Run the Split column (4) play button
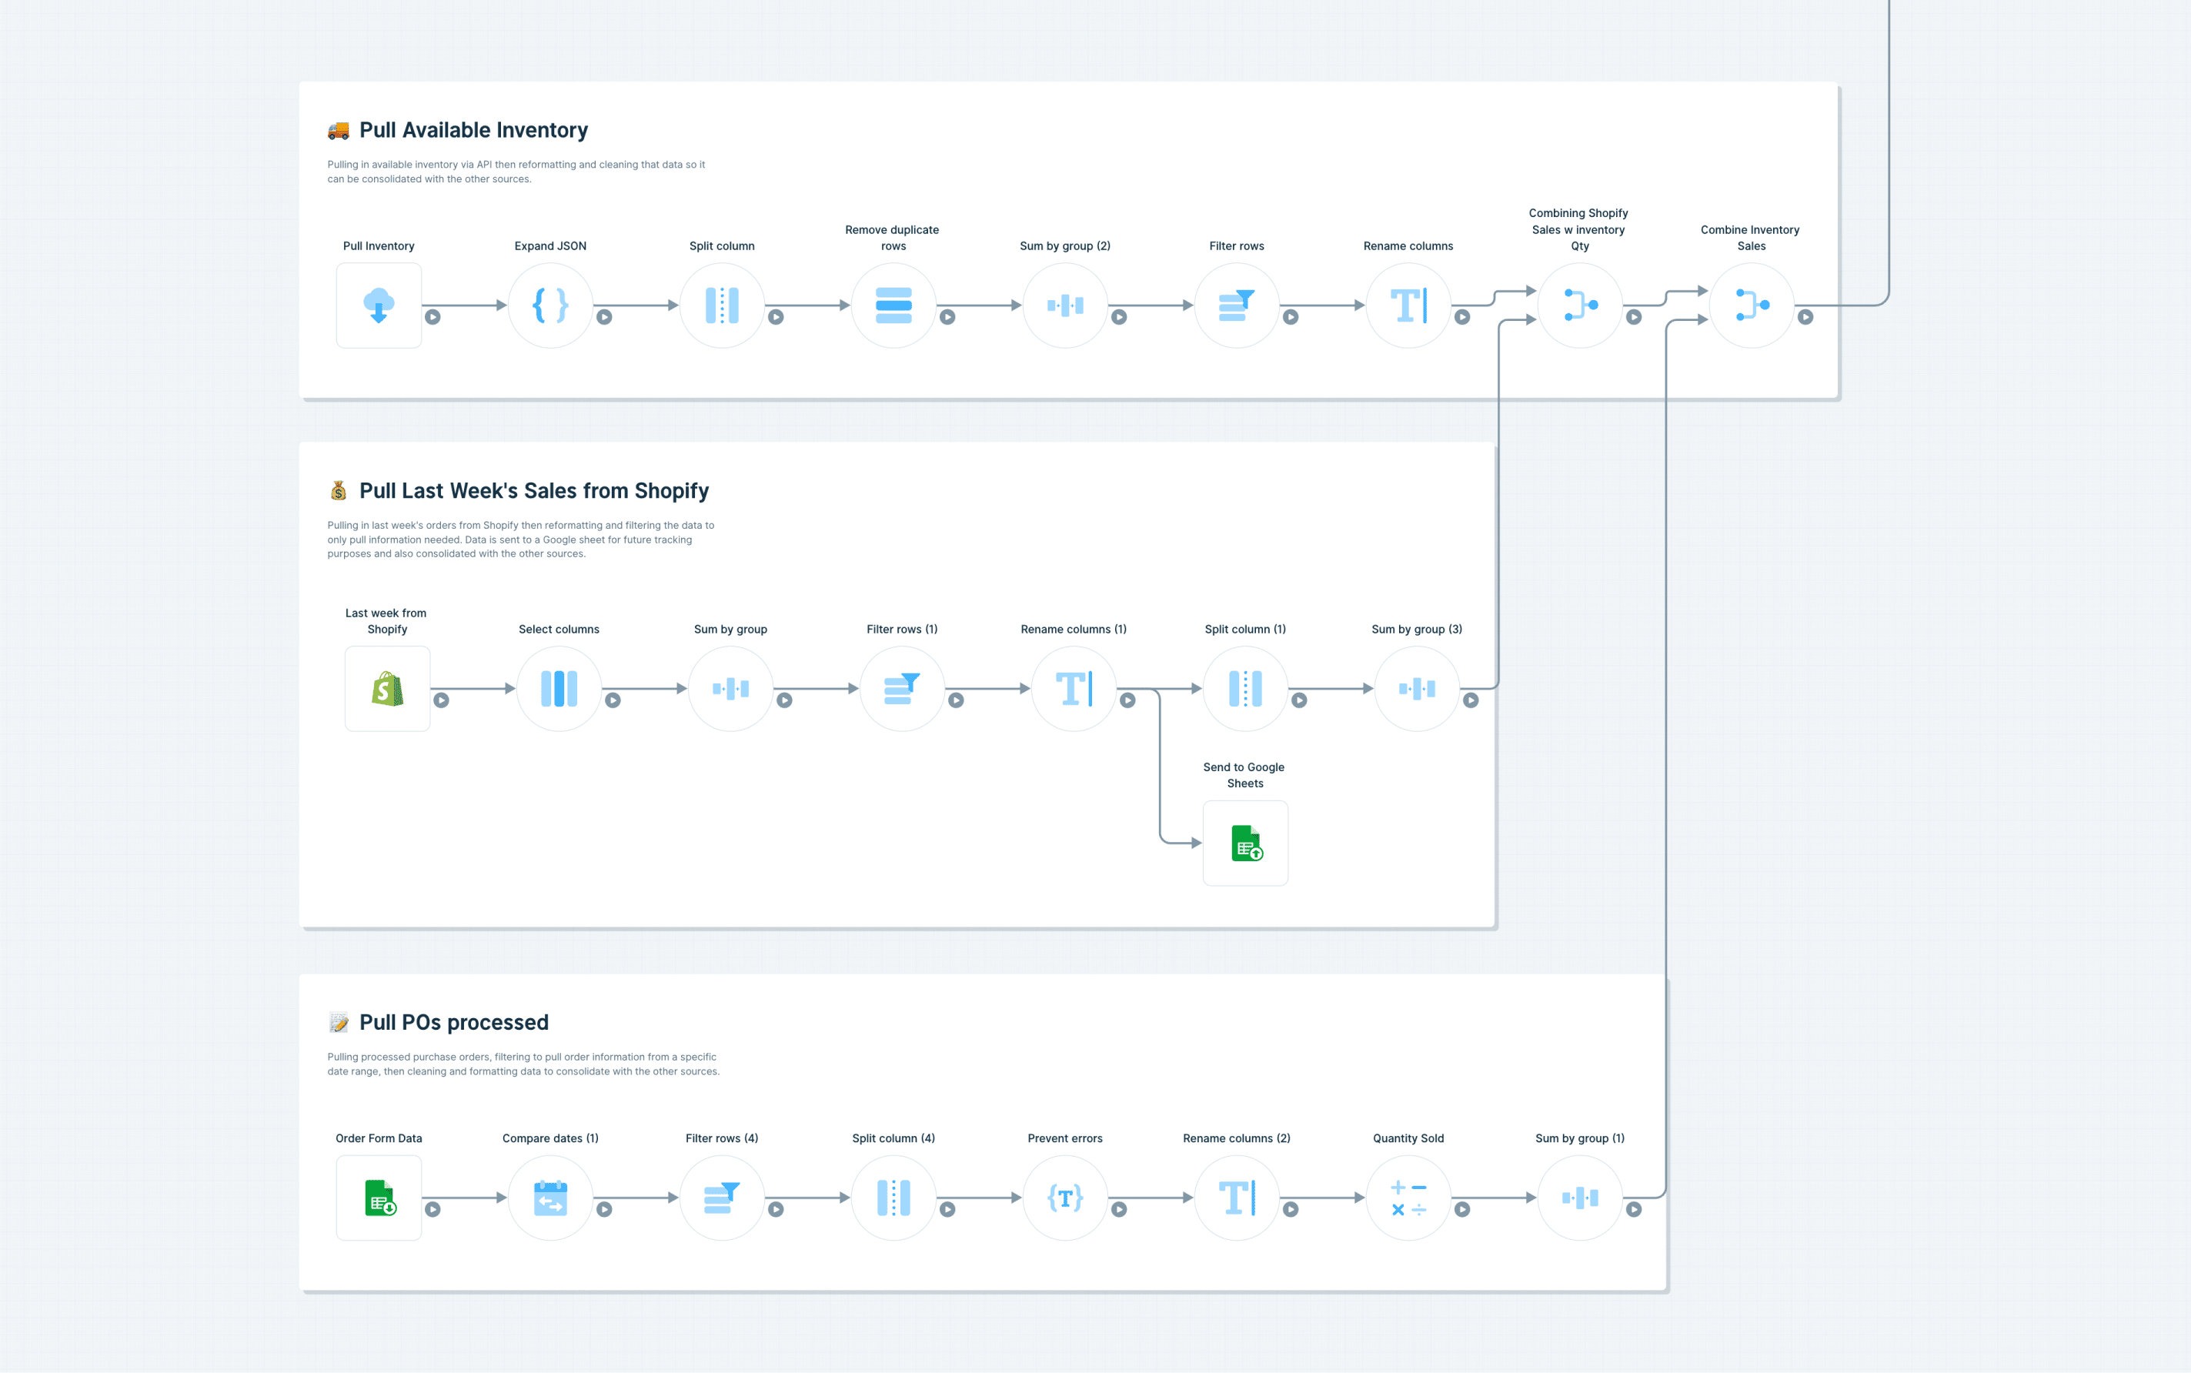The height and width of the screenshot is (1373, 2191). pyautogui.click(x=948, y=1210)
